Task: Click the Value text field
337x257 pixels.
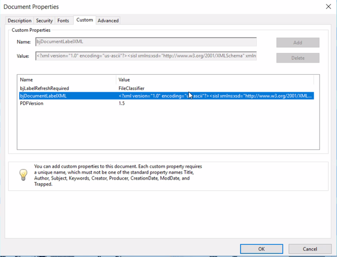Action: (145, 56)
